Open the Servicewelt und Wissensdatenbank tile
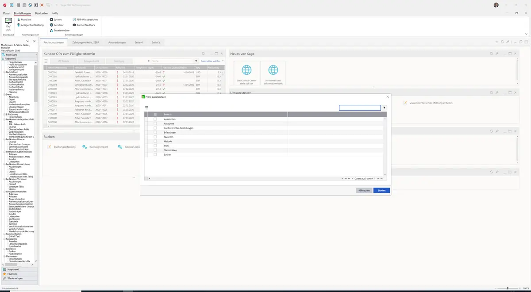The width and height of the screenshot is (531, 292). tap(273, 73)
